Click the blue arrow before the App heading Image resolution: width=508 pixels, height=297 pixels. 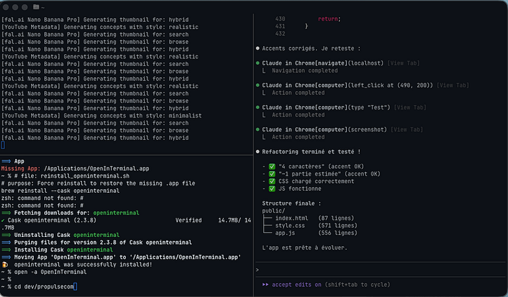point(6,161)
